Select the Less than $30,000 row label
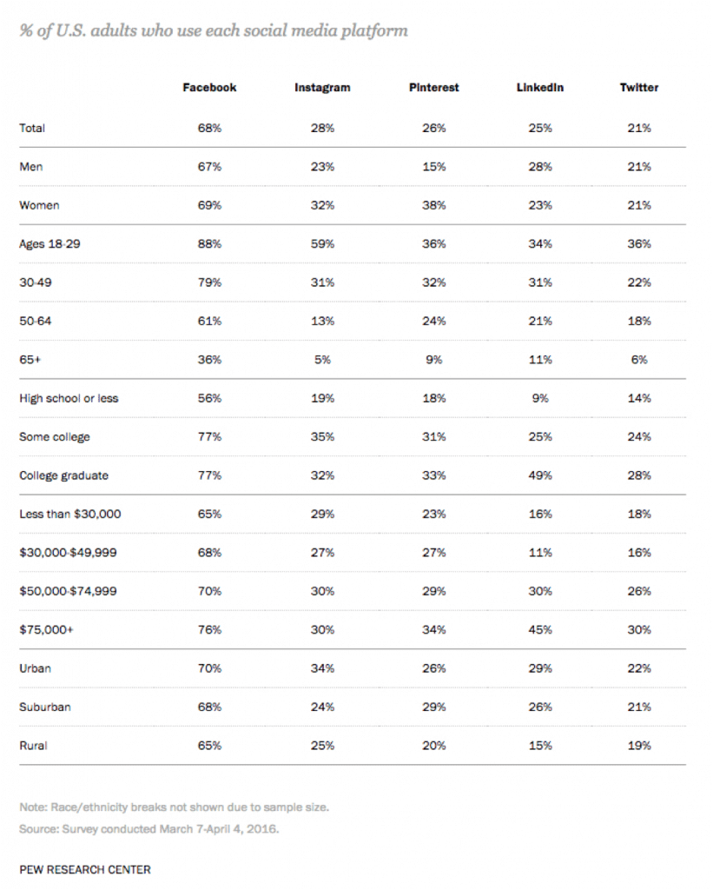Viewport: 713px width, 890px height. point(69,514)
